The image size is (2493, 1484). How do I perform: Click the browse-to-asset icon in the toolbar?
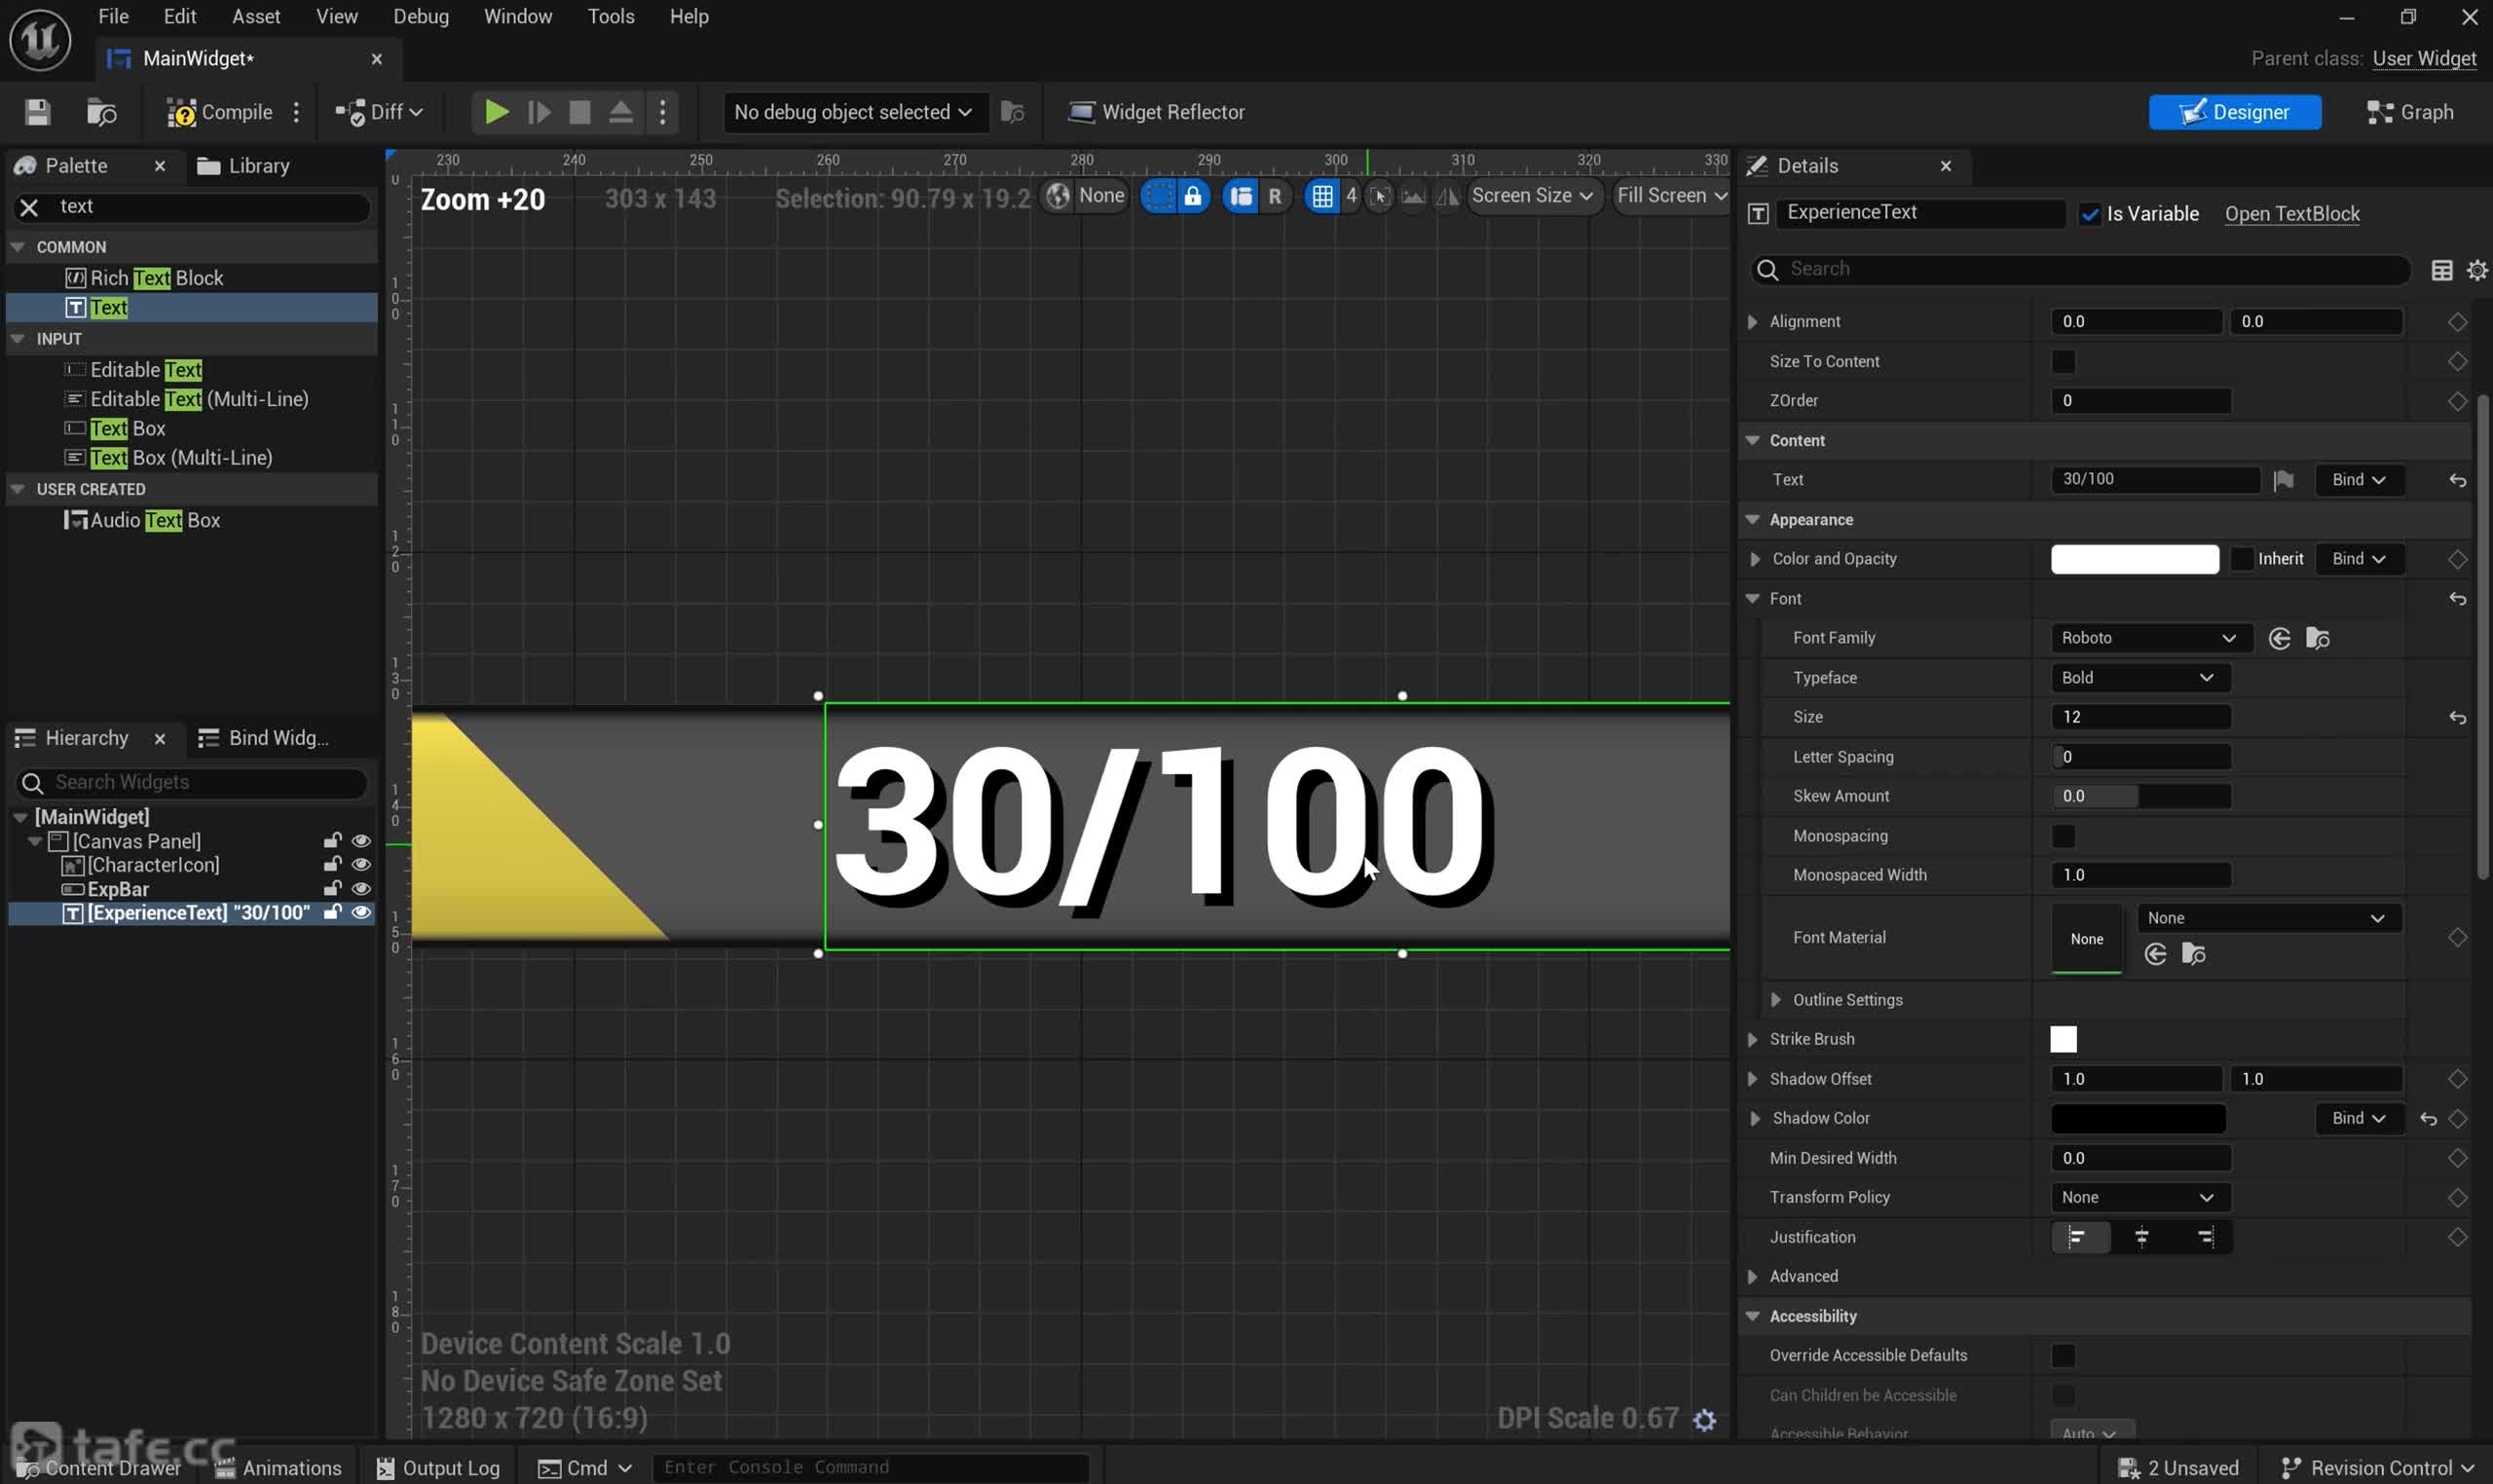coord(101,112)
